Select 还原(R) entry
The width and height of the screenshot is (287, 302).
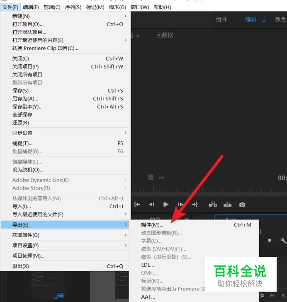65,123
